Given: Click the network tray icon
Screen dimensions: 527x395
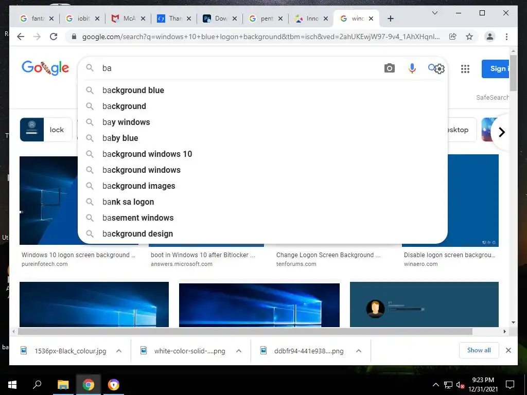Looking at the screenshot, I should 448,385.
